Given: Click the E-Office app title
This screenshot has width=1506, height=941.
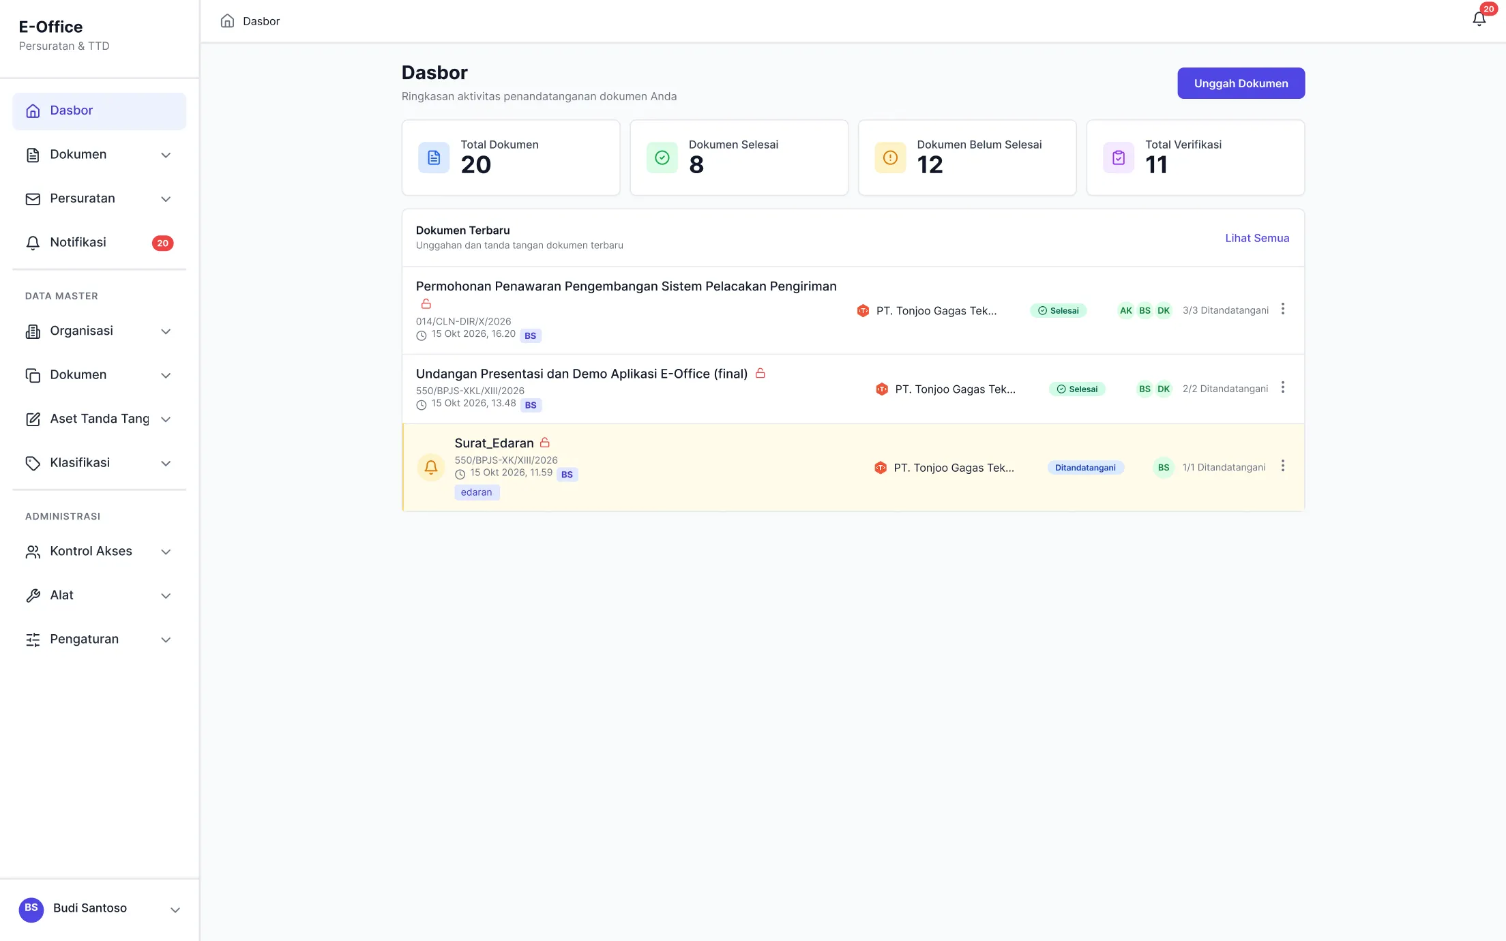Looking at the screenshot, I should 50,27.
